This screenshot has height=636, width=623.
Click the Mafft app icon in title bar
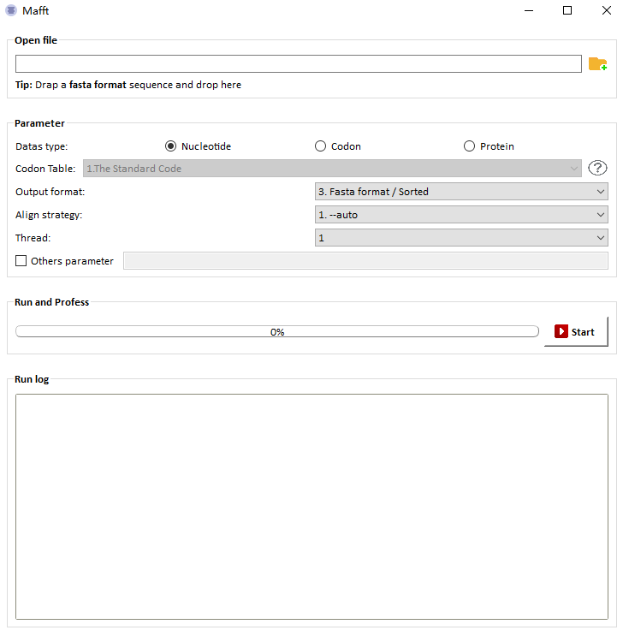tap(11, 10)
